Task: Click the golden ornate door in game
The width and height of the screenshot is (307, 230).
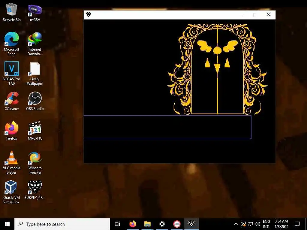Action: point(217,69)
